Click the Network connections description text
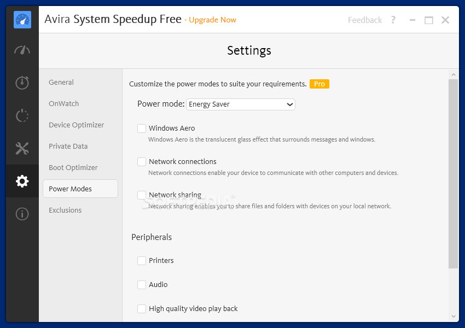Image resolution: width=465 pixels, height=328 pixels. coord(274,173)
